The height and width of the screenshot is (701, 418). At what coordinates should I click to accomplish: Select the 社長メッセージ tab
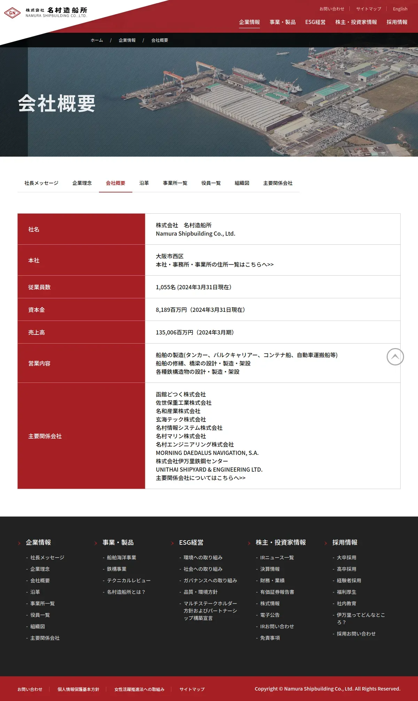point(41,183)
